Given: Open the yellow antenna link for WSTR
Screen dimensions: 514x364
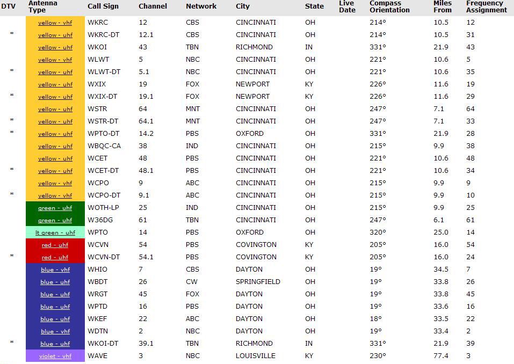Looking at the screenshot, I should (55, 109).
